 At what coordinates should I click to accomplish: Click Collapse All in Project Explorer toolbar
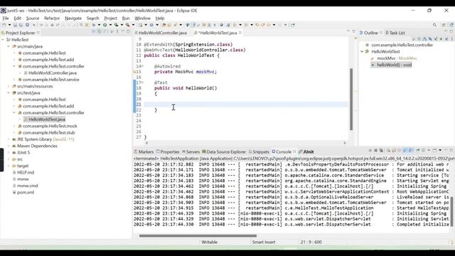pyautogui.click(x=93, y=31)
